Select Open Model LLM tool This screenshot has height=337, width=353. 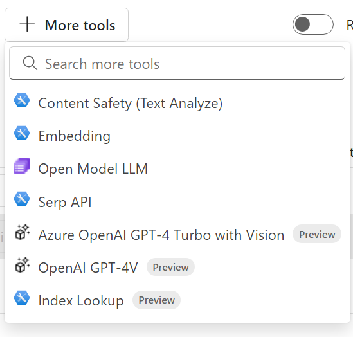(177, 169)
